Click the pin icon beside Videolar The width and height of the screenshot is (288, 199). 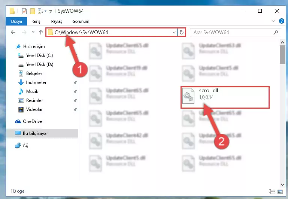(75, 109)
